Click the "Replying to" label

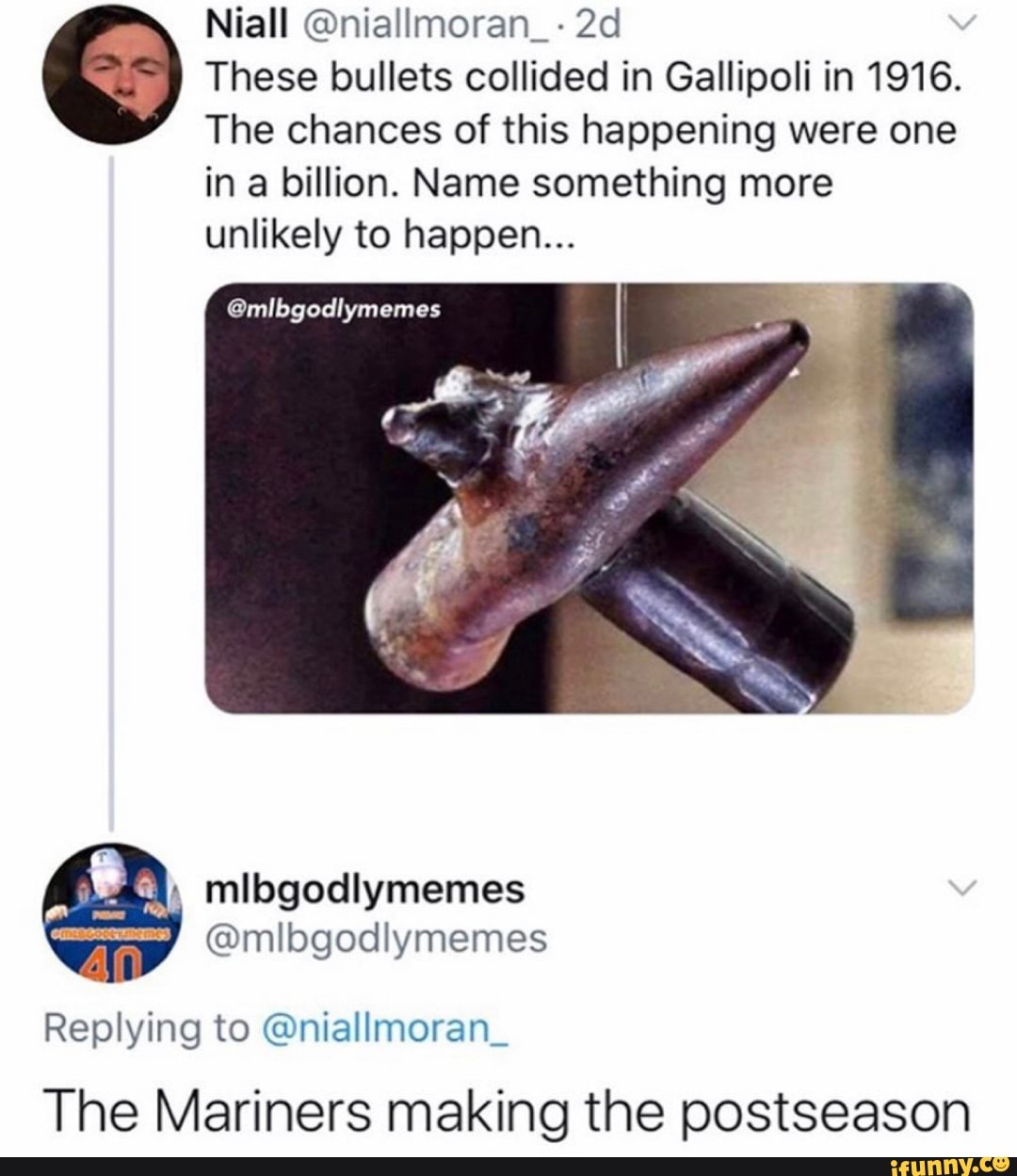click(x=146, y=1029)
